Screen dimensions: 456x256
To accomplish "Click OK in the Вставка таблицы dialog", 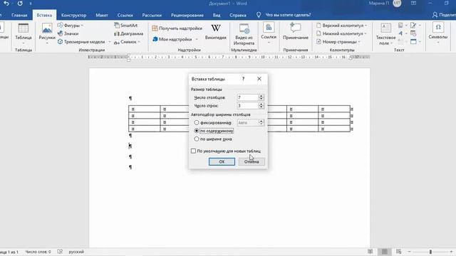I will tap(222, 161).
